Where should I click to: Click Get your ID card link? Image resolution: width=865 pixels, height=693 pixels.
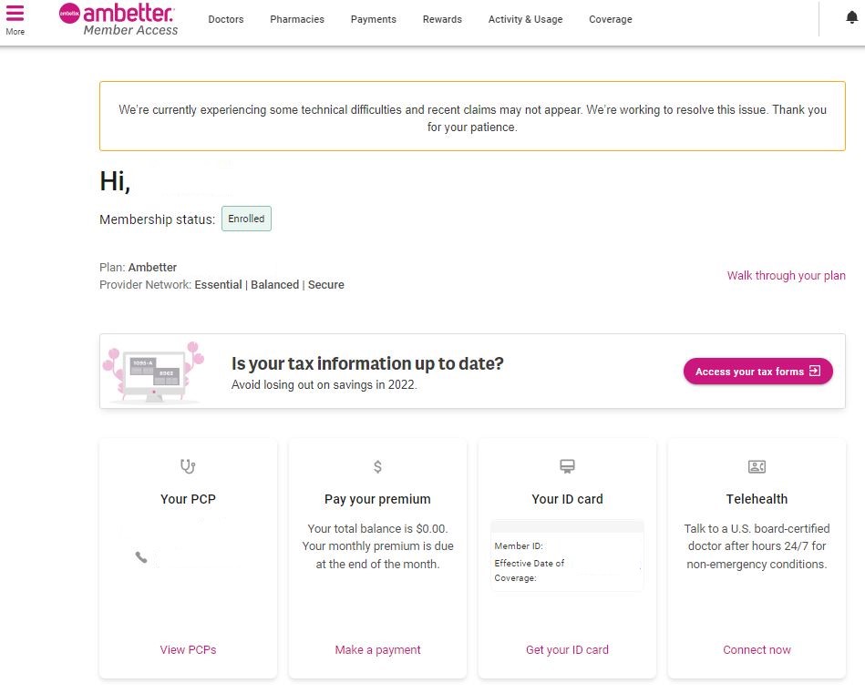coord(567,650)
